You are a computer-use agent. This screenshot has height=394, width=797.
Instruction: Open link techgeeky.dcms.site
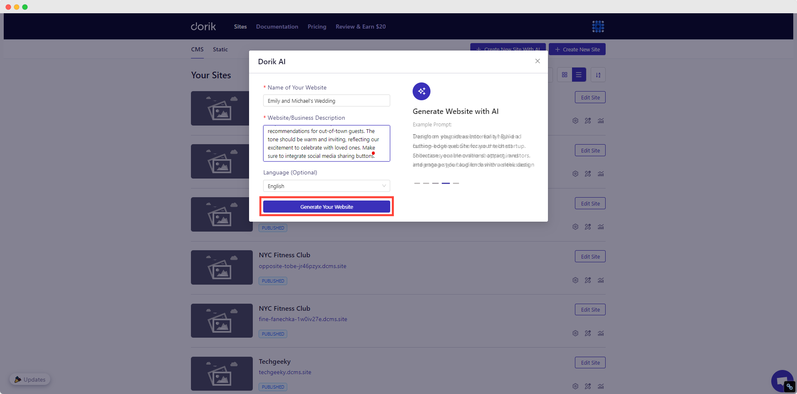pos(285,372)
